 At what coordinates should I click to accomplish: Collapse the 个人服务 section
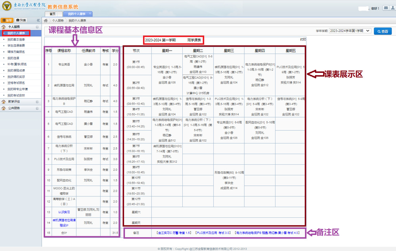click(37, 27)
